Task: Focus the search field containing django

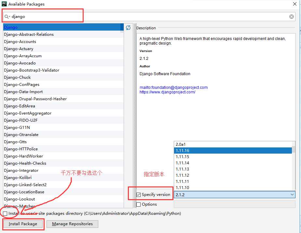Action: click(x=149, y=17)
